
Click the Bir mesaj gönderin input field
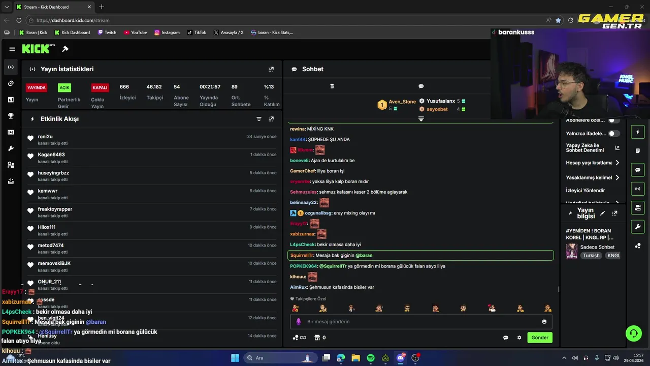[421, 322]
